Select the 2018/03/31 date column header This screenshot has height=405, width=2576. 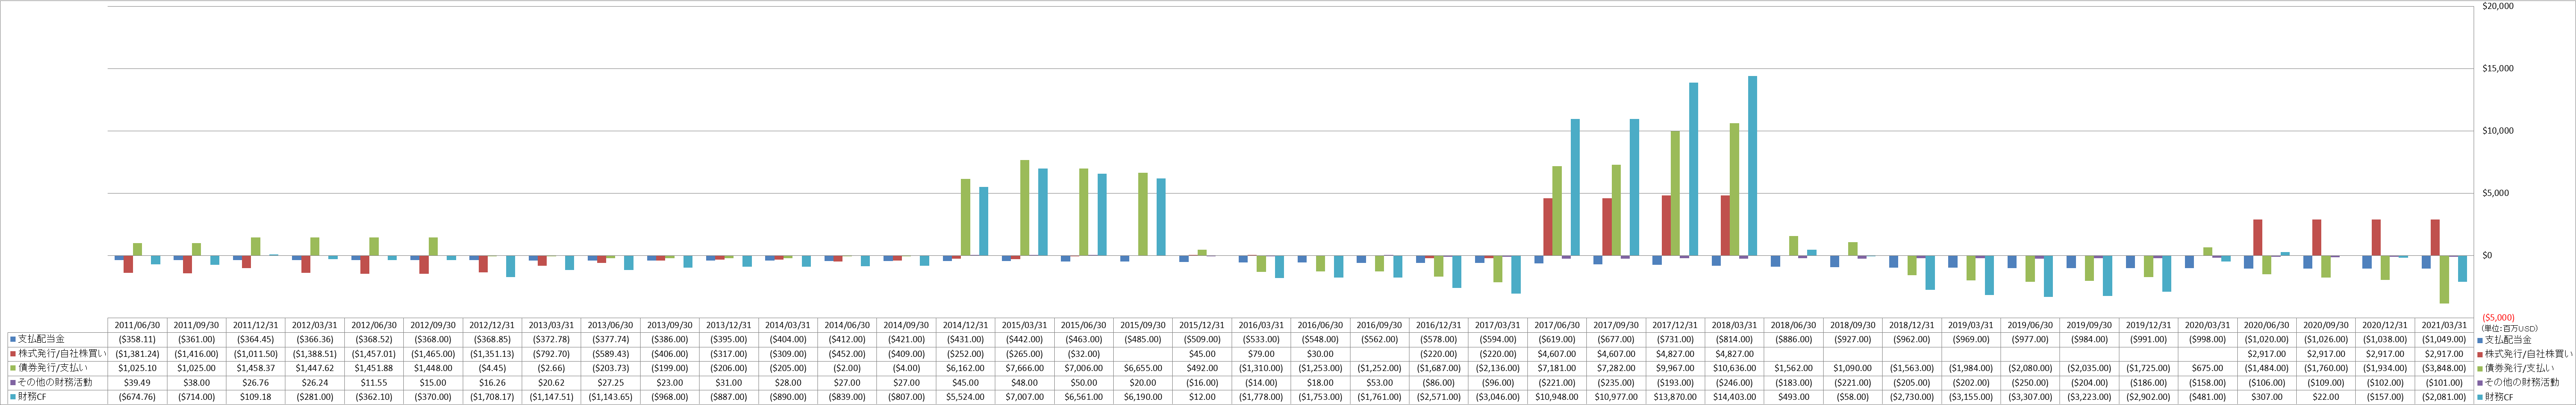pos(1735,325)
